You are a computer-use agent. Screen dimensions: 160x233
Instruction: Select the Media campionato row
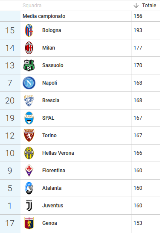click(x=80, y=16)
